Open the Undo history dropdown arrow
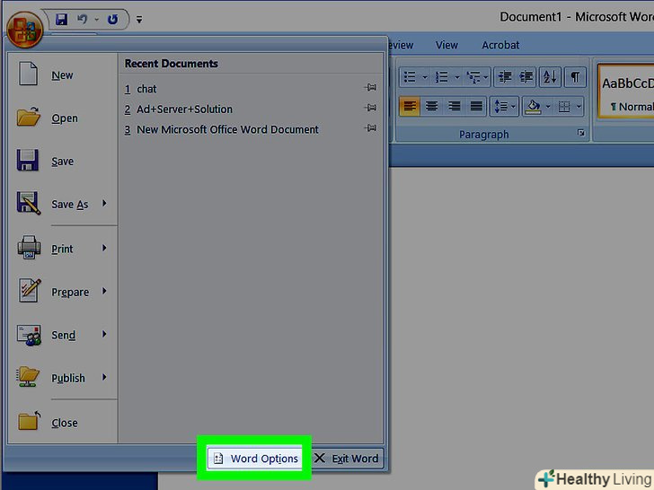654x490 pixels. pos(97,19)
